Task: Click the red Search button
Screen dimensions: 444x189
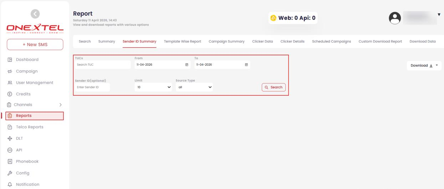Action: click(274, 87)
